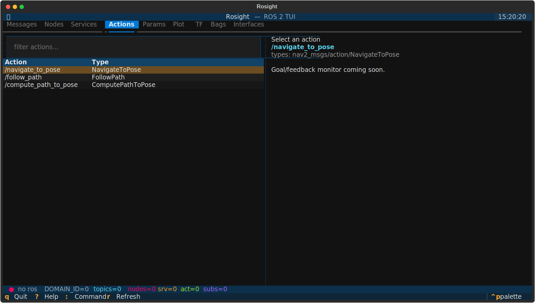Open Command mode from the footer
This screenshot has height=303, width=535.
86,297
